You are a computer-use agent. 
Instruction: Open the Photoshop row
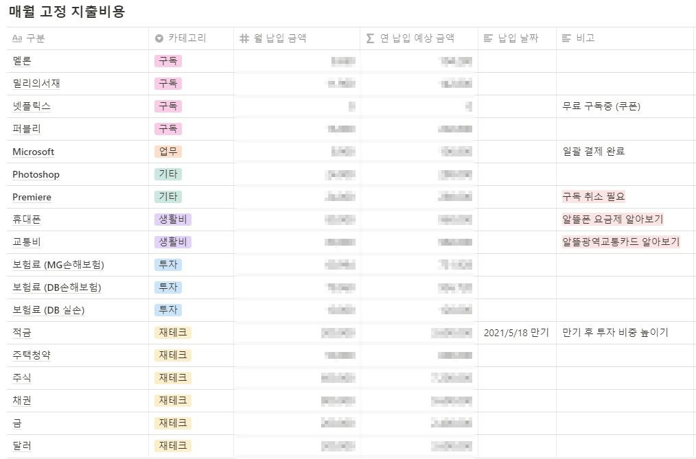[36, 174]
